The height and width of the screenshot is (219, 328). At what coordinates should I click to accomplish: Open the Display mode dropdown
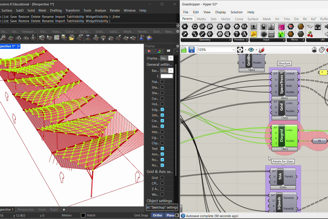click(x=171, y=58)
